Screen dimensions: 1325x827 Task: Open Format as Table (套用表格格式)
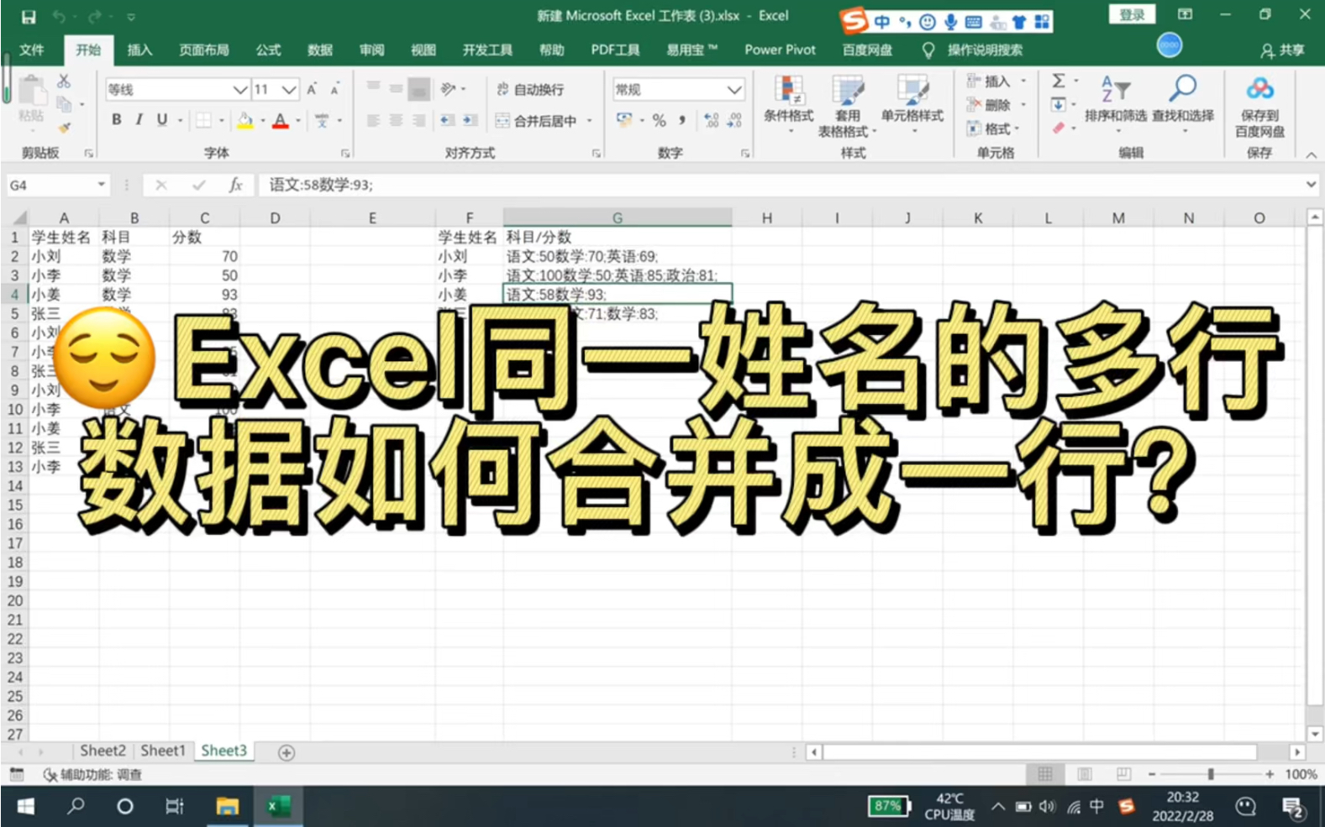point(847,107)
